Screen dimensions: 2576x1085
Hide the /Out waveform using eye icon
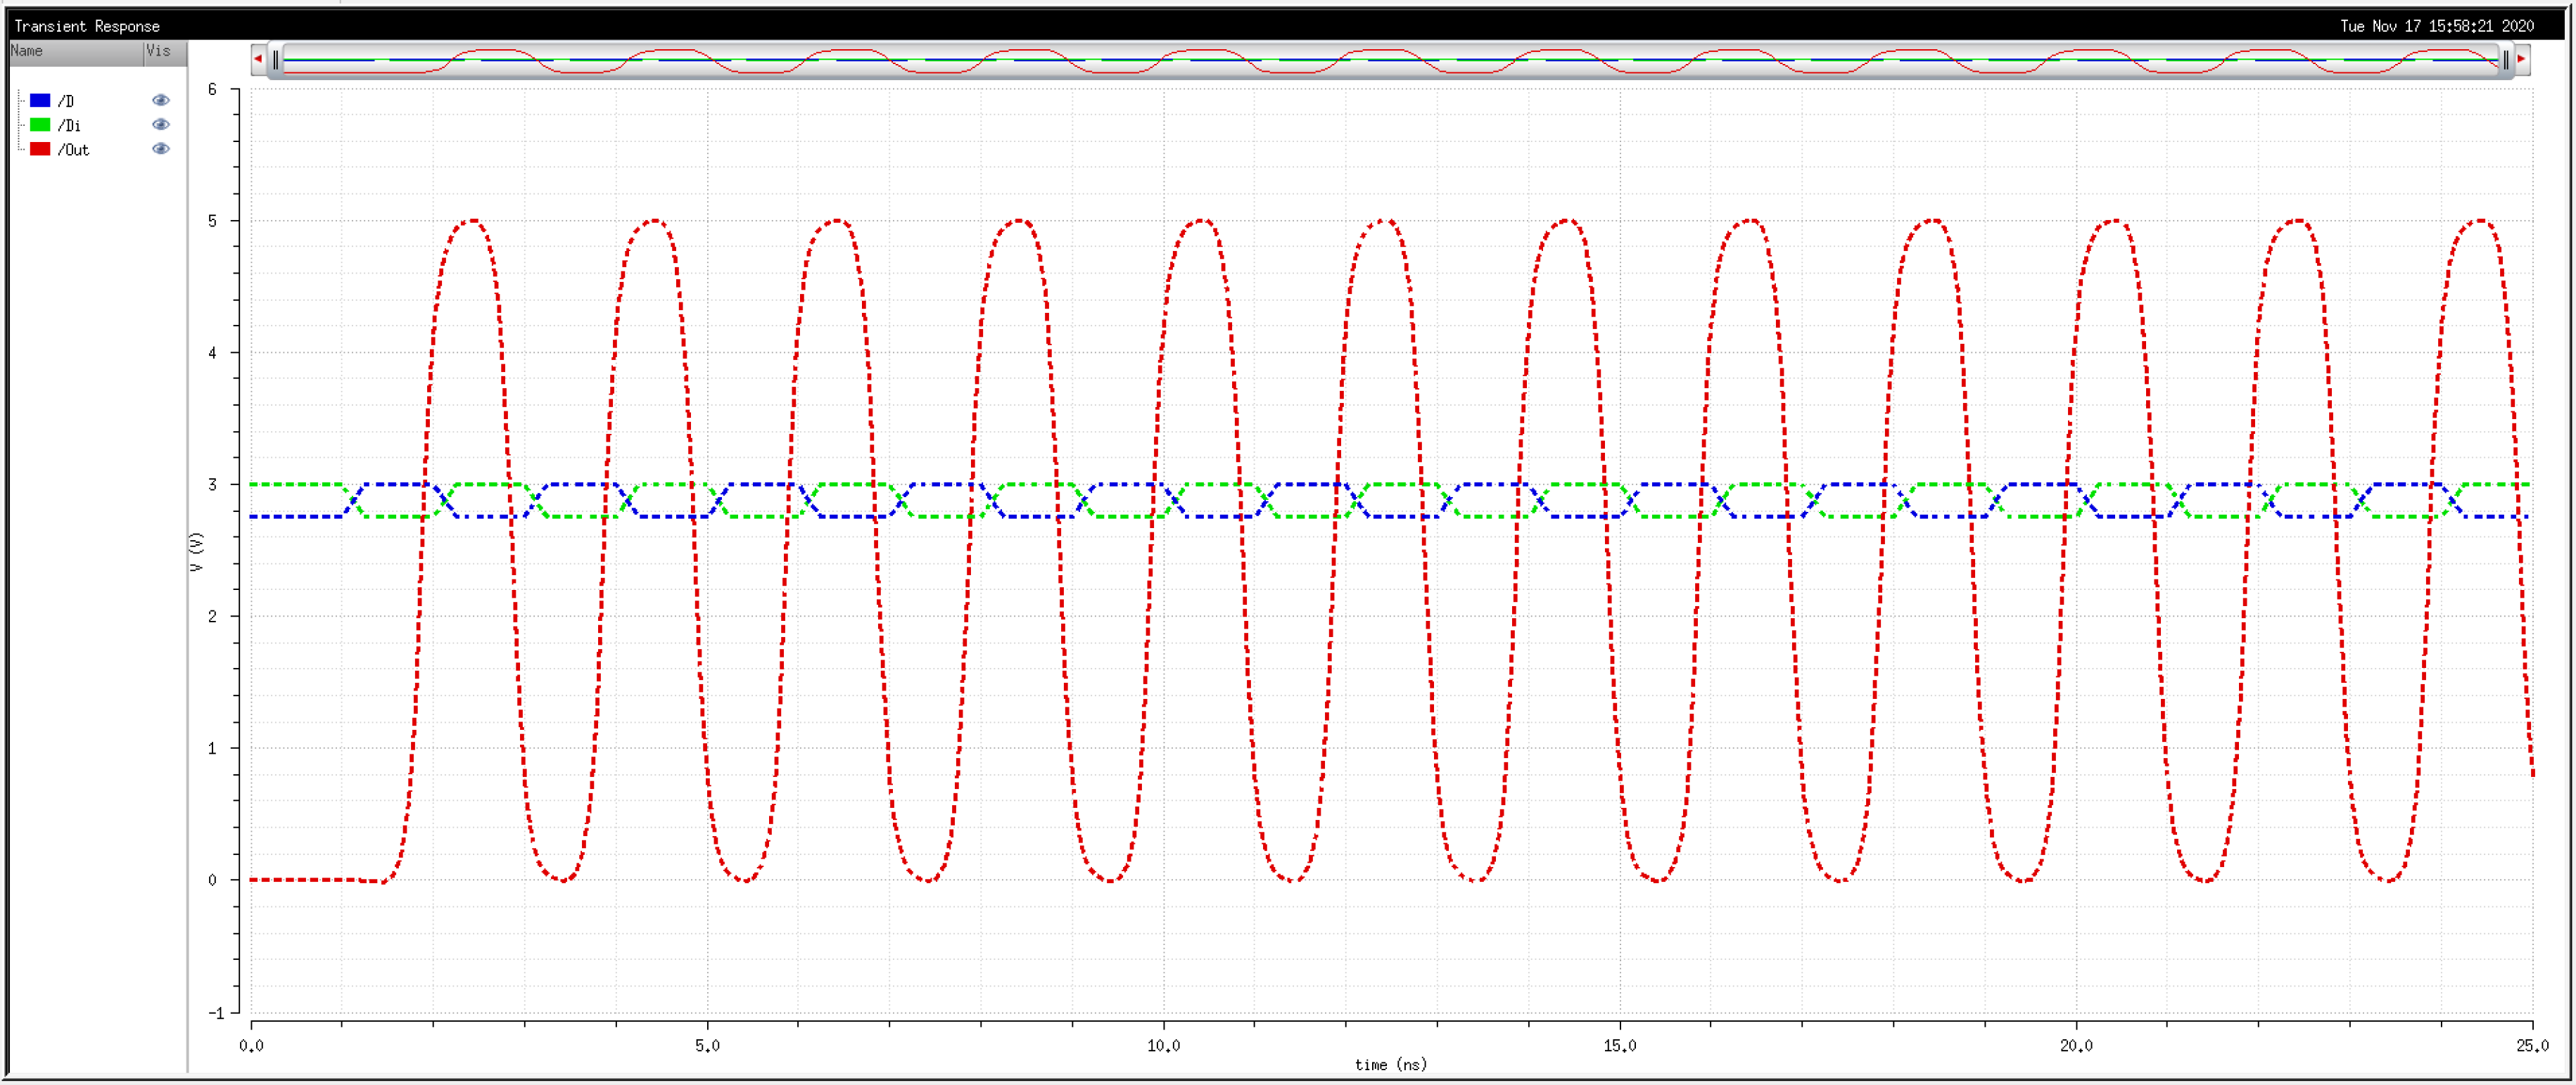[x=160, y=149]
